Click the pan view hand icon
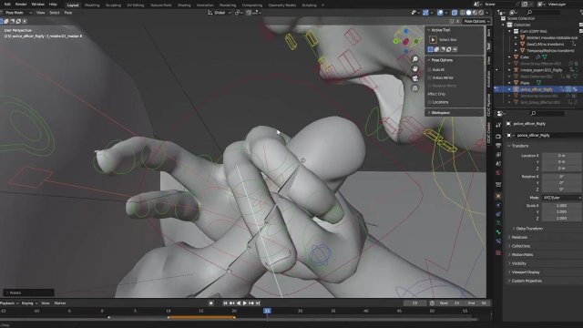The width and height of the screenshot is (583, 328). [415, 69]
